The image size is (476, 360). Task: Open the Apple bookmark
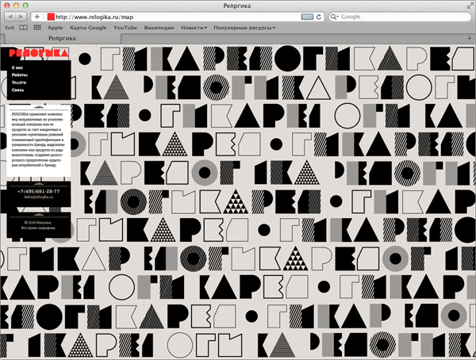point(56,28)
